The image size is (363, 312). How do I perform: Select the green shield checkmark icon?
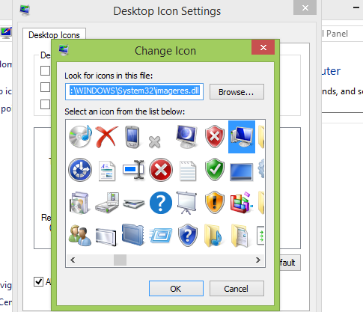pos(214,169)
